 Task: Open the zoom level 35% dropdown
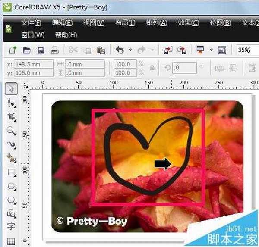[247, 50]
